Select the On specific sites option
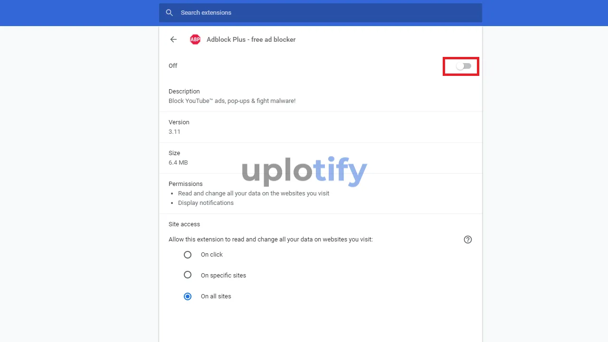Image resolution: width=608 pixels, height=342 pixels. coord(188,275)
